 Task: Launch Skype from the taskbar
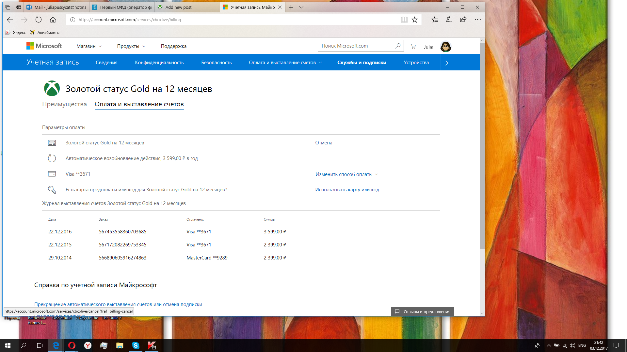tap(136, 345)
